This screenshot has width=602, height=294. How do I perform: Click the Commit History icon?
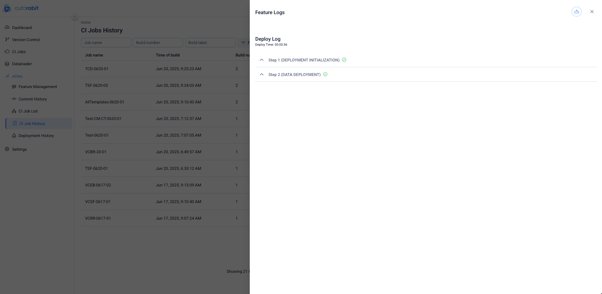14,99
